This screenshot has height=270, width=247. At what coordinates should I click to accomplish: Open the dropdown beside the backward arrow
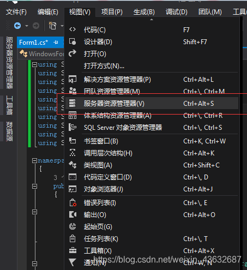27,26
